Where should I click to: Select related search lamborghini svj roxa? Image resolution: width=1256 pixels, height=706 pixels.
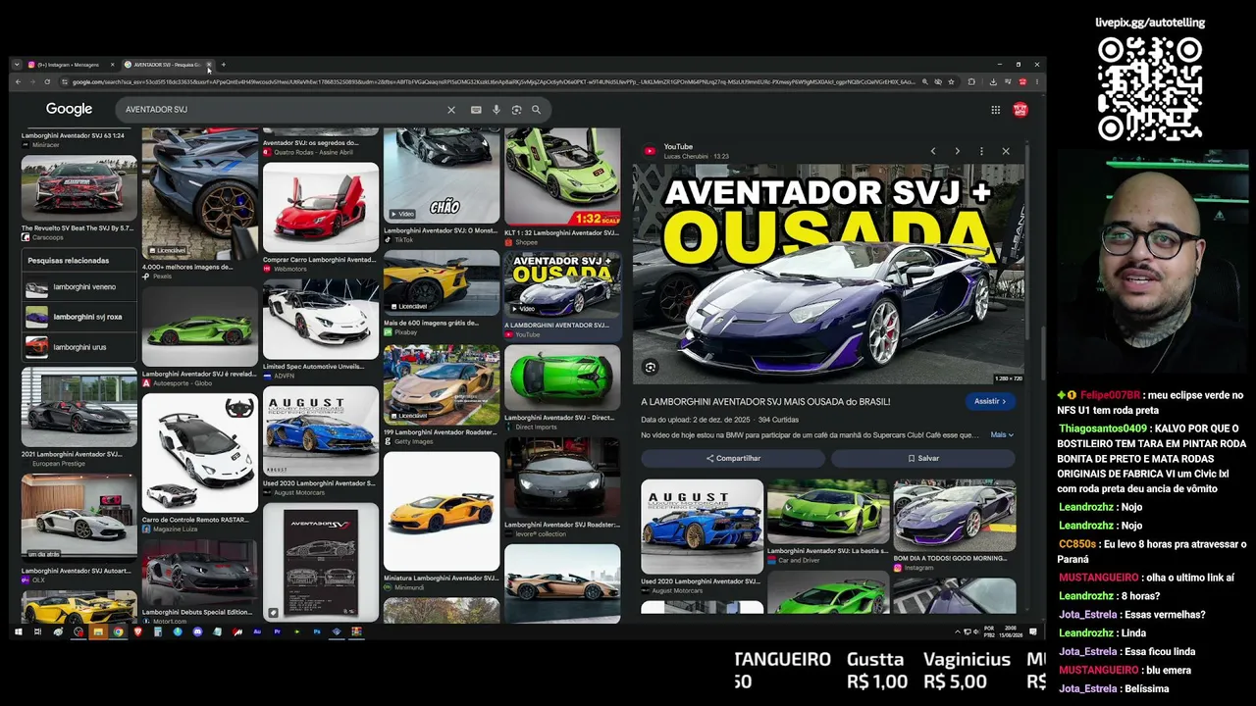point(78,317)
